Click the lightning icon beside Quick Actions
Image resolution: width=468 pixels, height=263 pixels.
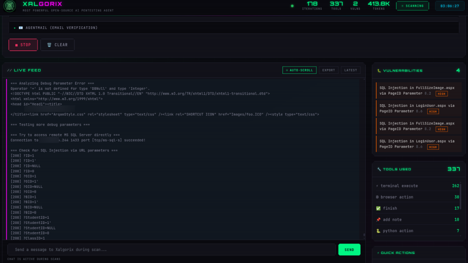378,253
